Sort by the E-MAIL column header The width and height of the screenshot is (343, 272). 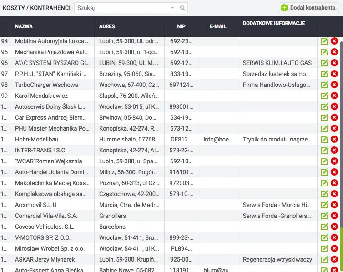pyautogui.click(x=218, y=26)
